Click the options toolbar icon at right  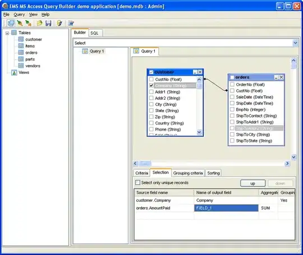click(71, 23)
